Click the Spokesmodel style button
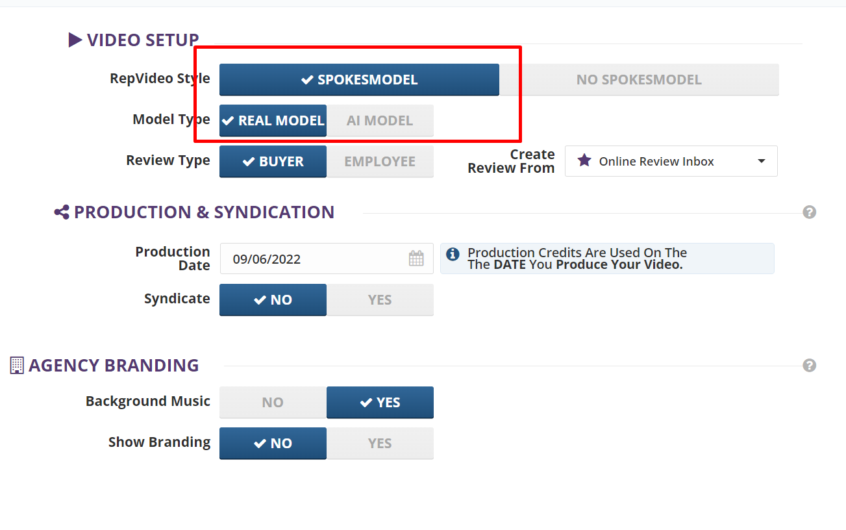The width and height of the screenshot is (846, 530). [x=359, y=80]
